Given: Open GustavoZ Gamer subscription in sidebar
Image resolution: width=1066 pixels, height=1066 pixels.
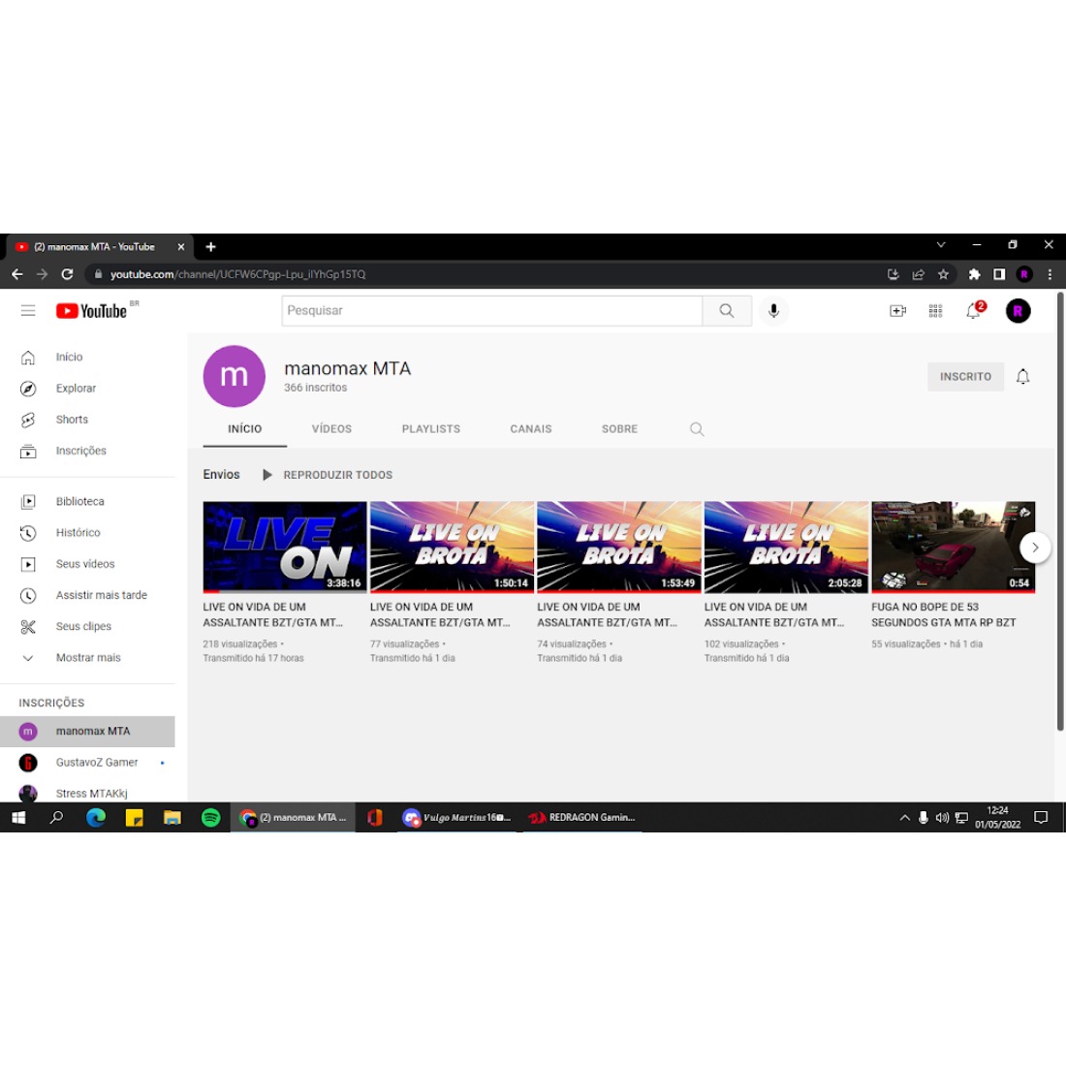Looking at the screenshot, I should [x=87, y=763].
